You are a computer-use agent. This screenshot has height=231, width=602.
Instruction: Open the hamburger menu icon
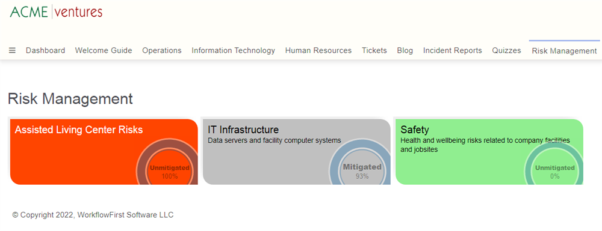click(12, 50)
